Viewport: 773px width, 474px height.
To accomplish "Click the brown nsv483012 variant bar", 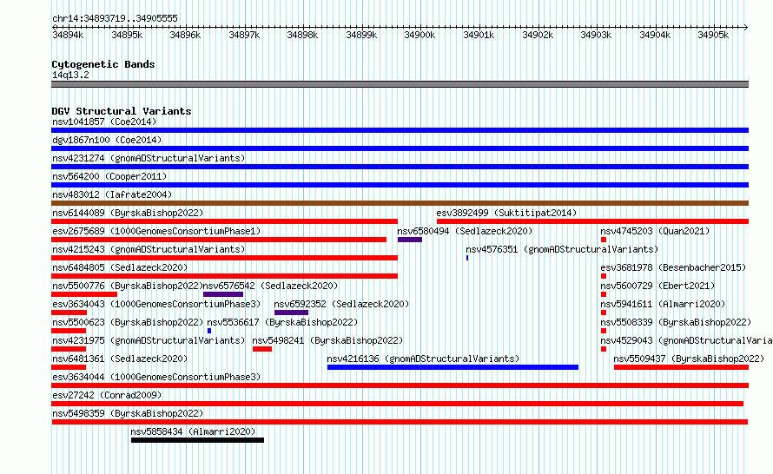I will tap(400, 203).
